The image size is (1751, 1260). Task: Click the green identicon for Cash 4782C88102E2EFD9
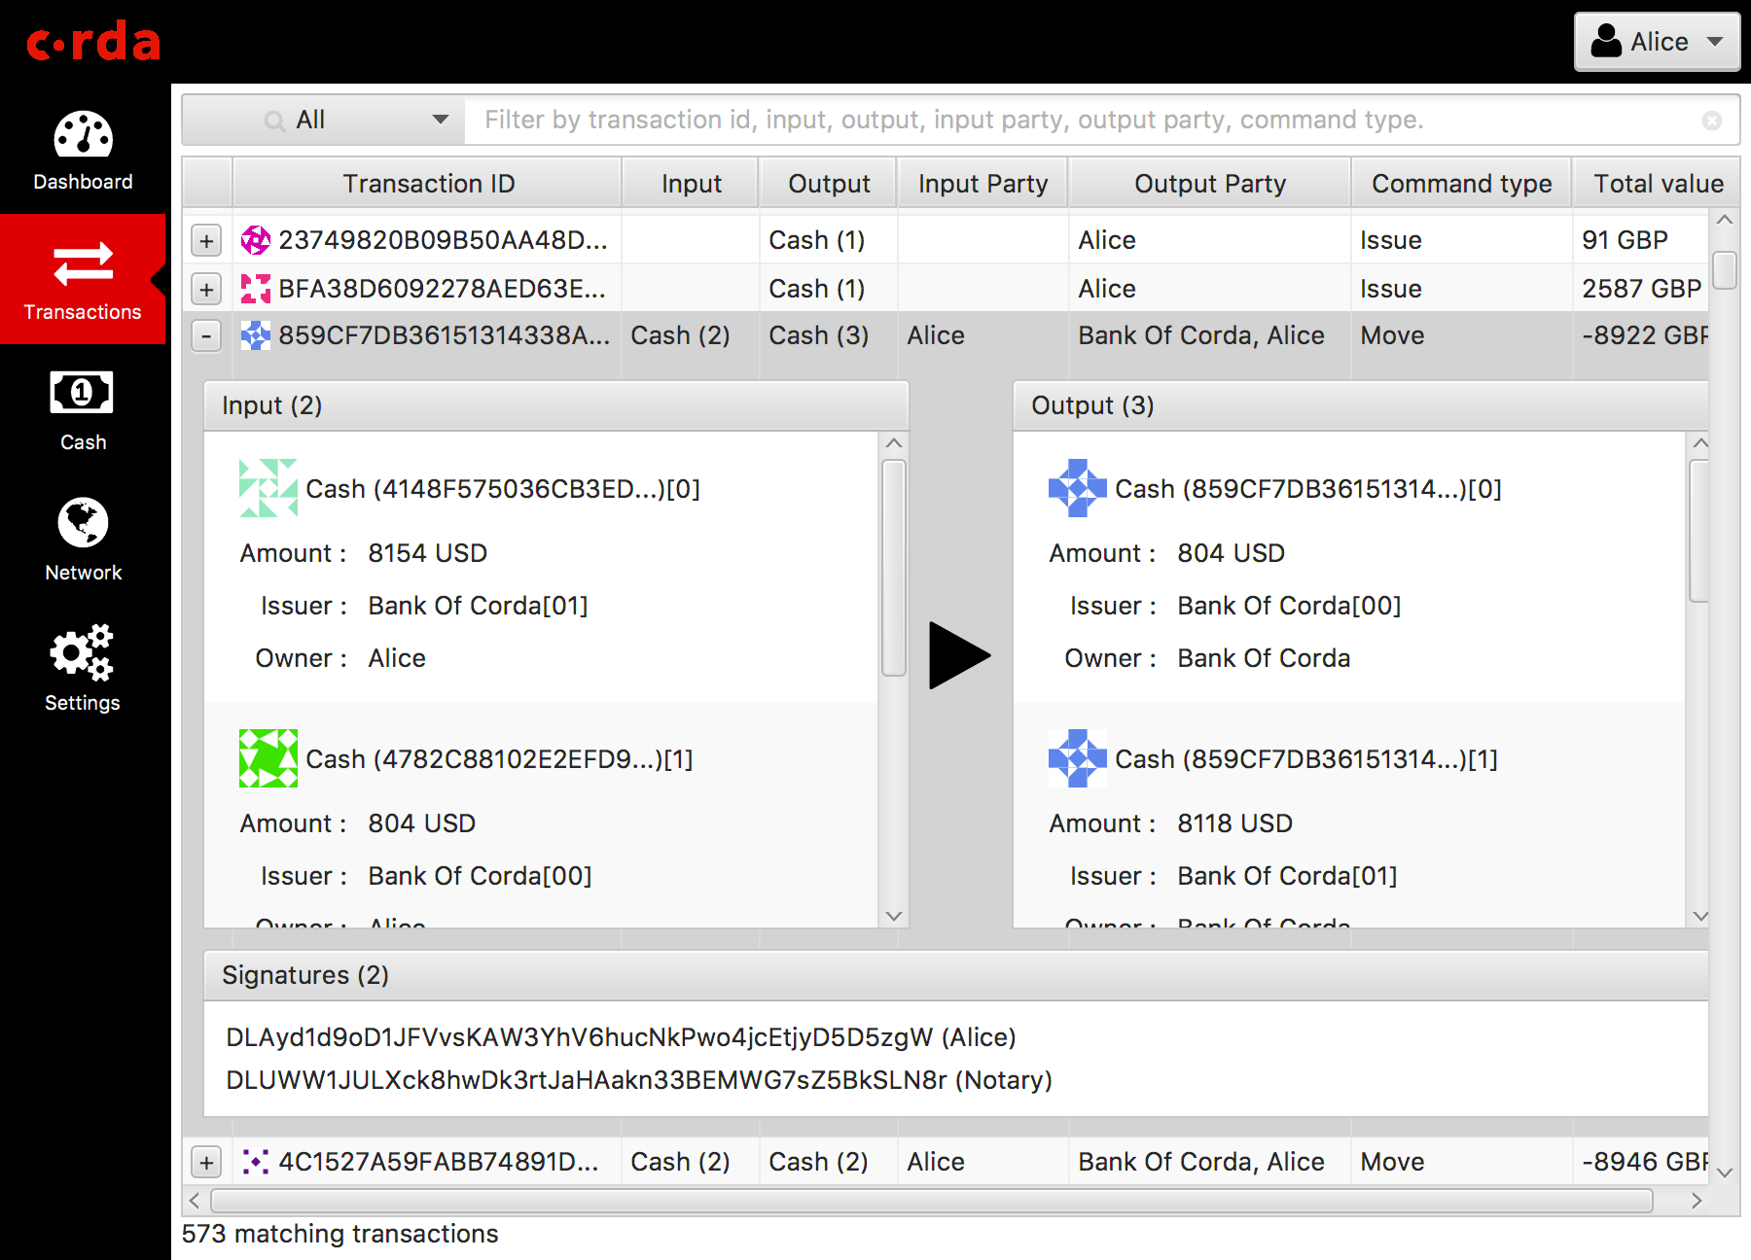268,758
